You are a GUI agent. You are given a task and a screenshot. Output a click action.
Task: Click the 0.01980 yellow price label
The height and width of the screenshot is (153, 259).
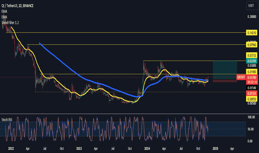coord(252,72)
